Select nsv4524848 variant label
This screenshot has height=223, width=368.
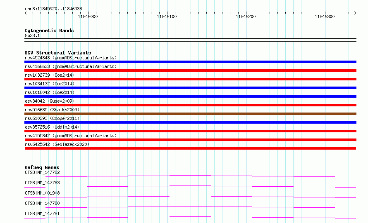tap(71, 58)
